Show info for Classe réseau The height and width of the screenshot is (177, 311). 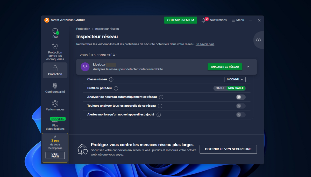111,79
